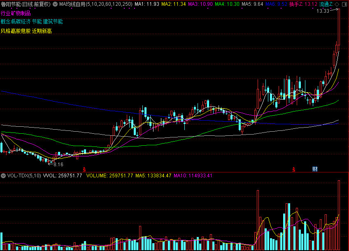Click the VVOL: 259751.77 readout

63,176
